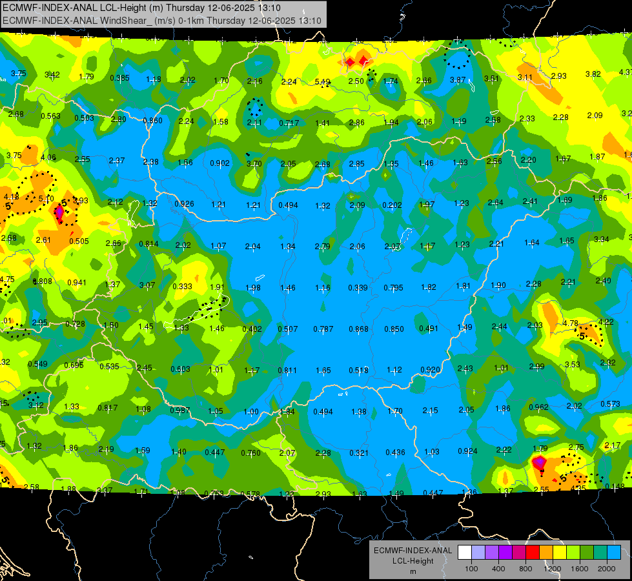The height and width of the screenshot is (581, 632).
Task: Click the 100 label on the legend scale
Action: (472, 569)
